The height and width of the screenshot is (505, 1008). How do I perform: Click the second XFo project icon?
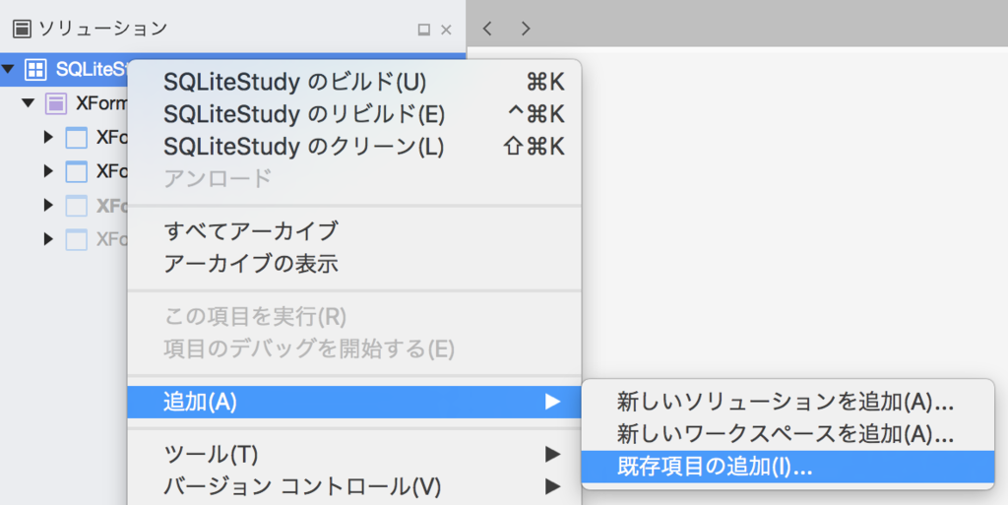77,171
